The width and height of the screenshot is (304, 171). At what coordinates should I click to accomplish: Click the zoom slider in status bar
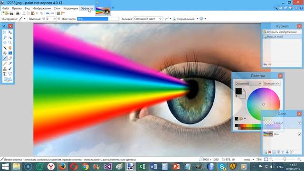285,160
